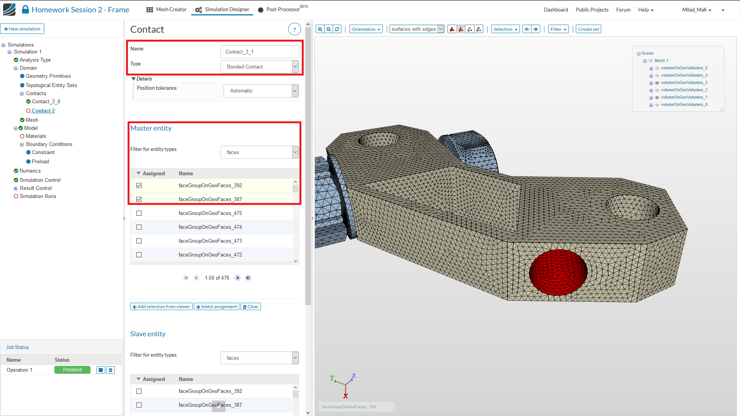Click the Create set button
This screenshot has width=740, height=416.
(588, 29)
